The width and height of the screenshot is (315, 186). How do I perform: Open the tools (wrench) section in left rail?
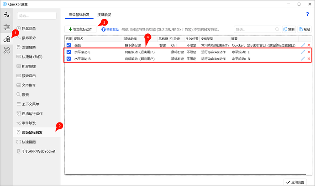tap(7, 50)
